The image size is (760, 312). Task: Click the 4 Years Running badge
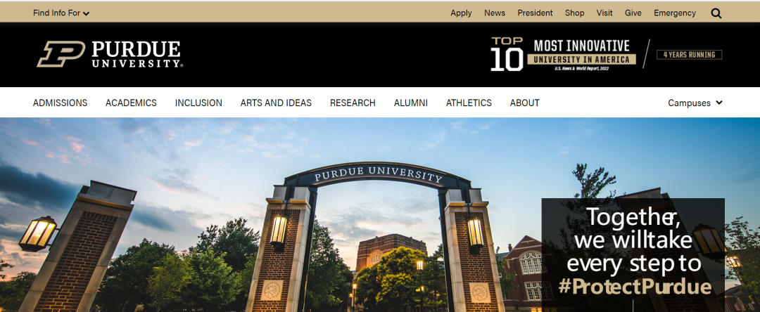tap(689, 55)
